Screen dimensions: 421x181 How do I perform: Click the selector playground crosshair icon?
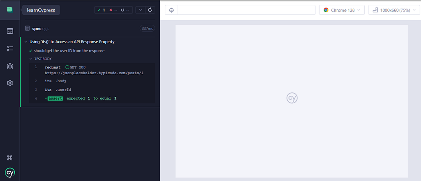[171, 10]
